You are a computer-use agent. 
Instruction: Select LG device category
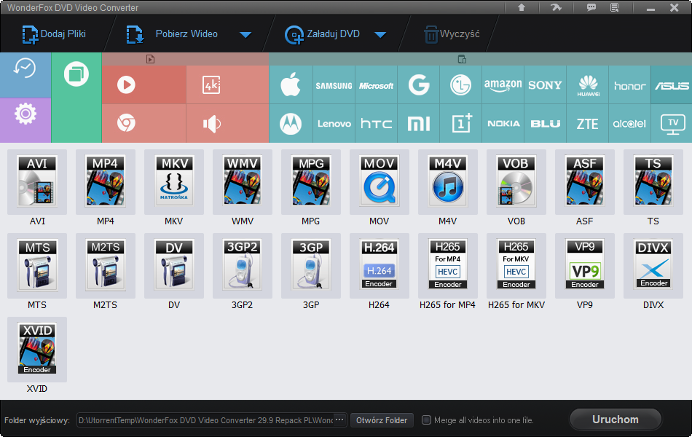(x=461, y=84)
